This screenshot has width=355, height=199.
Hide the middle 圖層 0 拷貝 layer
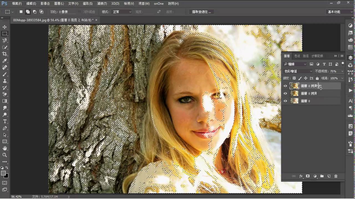pyautogui.click(x=285, y=93)
